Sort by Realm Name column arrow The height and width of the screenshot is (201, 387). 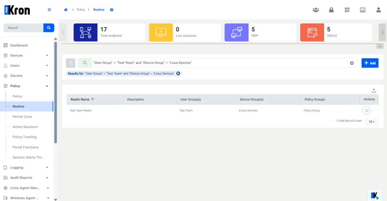(x=93, y=99)
